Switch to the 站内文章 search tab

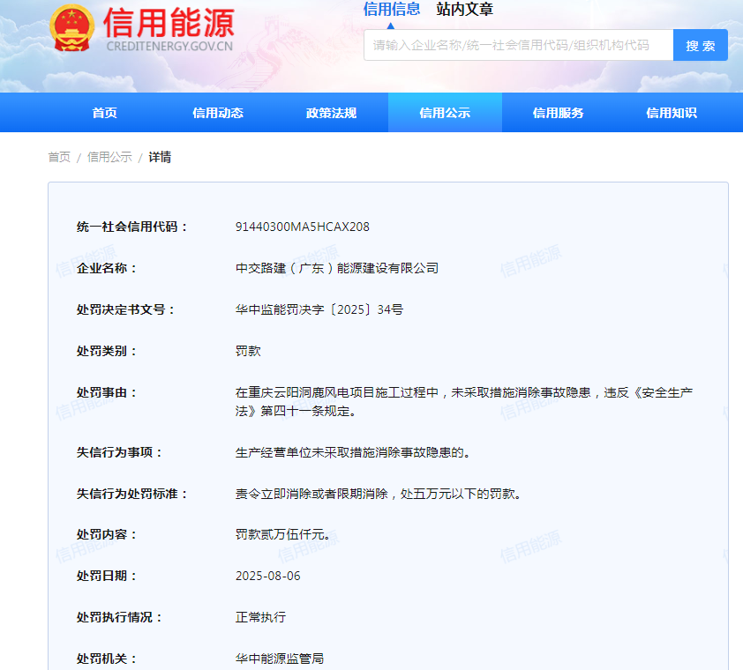pos(464,9)
